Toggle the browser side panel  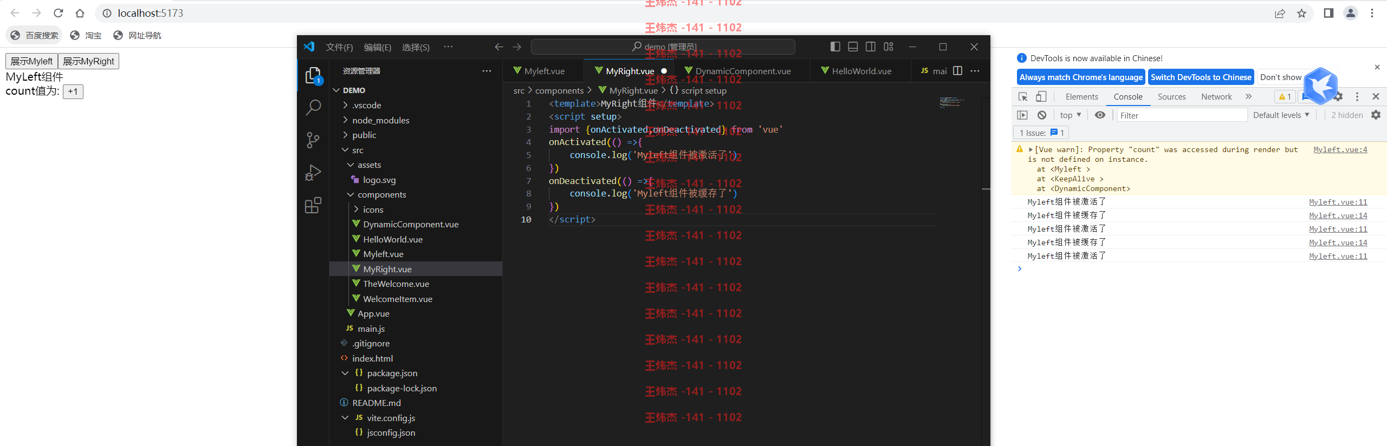tap(1328, 13)
